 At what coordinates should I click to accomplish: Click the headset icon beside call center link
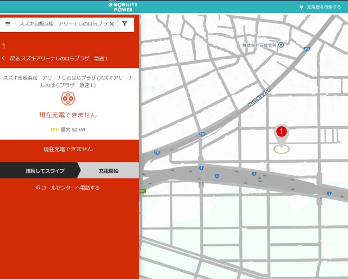click(x=38, y=188)
